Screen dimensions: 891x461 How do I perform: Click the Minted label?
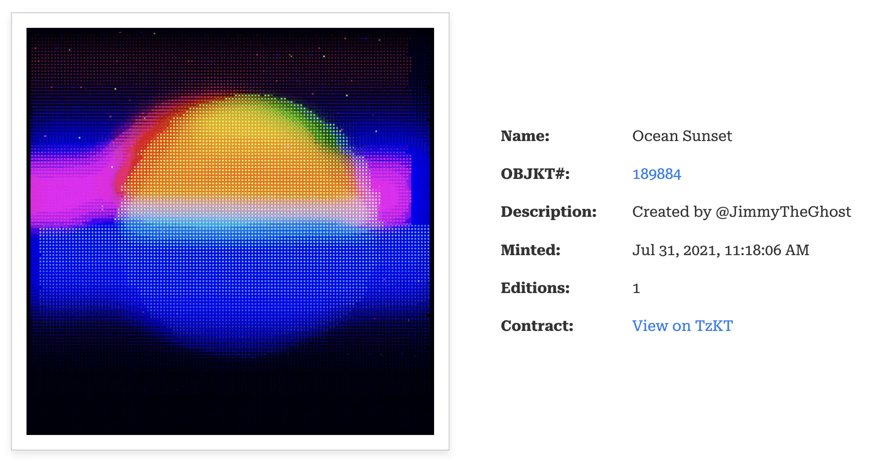[530, 250]
